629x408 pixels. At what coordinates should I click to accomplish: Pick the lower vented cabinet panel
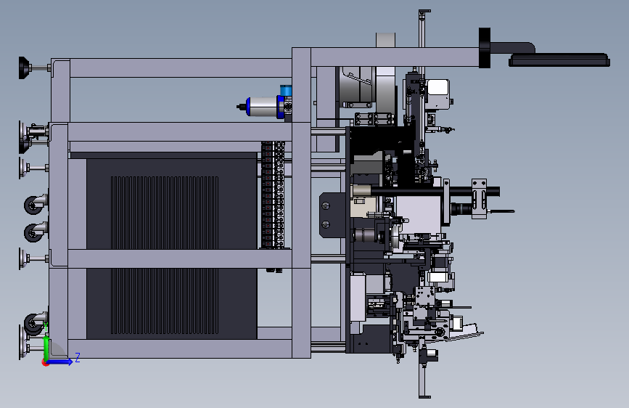[x=172, y=303]
